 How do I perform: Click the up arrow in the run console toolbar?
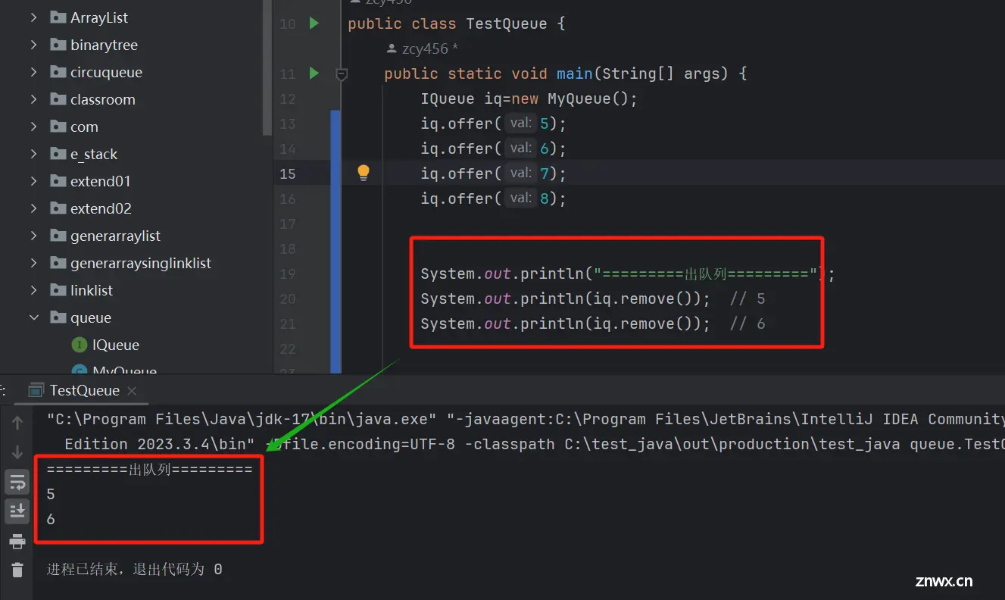tap(17, 423)
